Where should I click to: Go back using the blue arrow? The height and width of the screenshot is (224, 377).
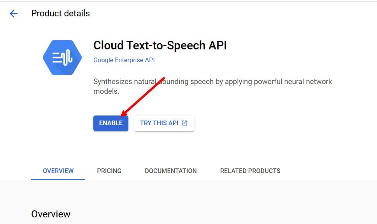pos(14,14)
